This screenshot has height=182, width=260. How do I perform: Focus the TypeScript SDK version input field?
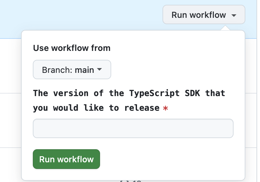[x=133, y=129]
